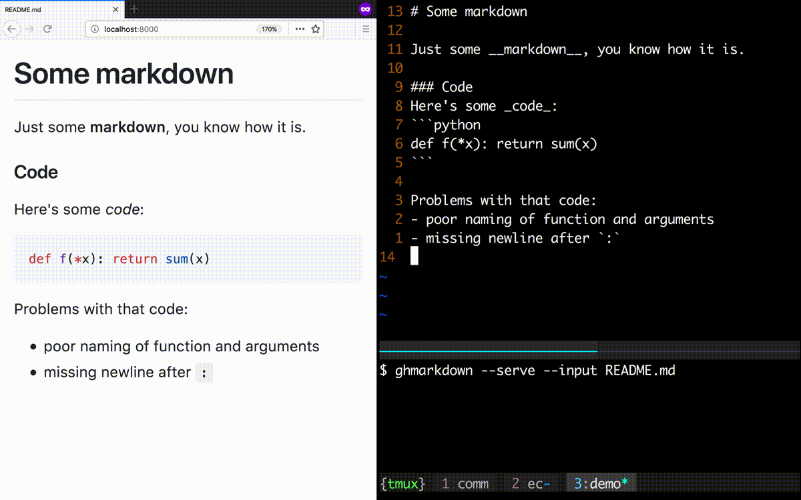Viewport: 801px width, 500px height.
Task: Open the page actions three-dot menu
Action: [300, 29]
